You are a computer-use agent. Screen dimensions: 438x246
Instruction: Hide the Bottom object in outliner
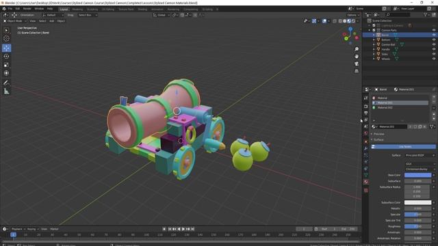click(434, 40)
